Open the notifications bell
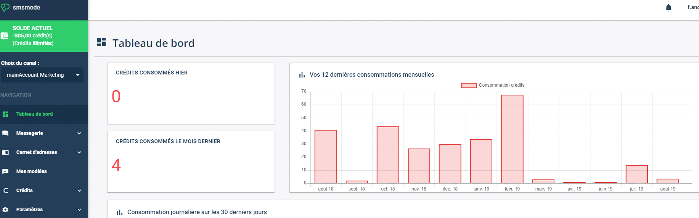The width and height of the screenshot is (699, 218). (x=668, y=8)
